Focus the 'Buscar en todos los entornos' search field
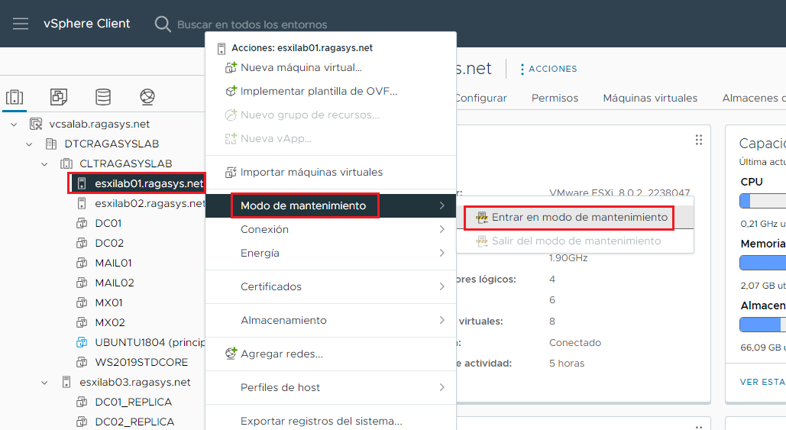Screen dimensions: 786x430 252,24
